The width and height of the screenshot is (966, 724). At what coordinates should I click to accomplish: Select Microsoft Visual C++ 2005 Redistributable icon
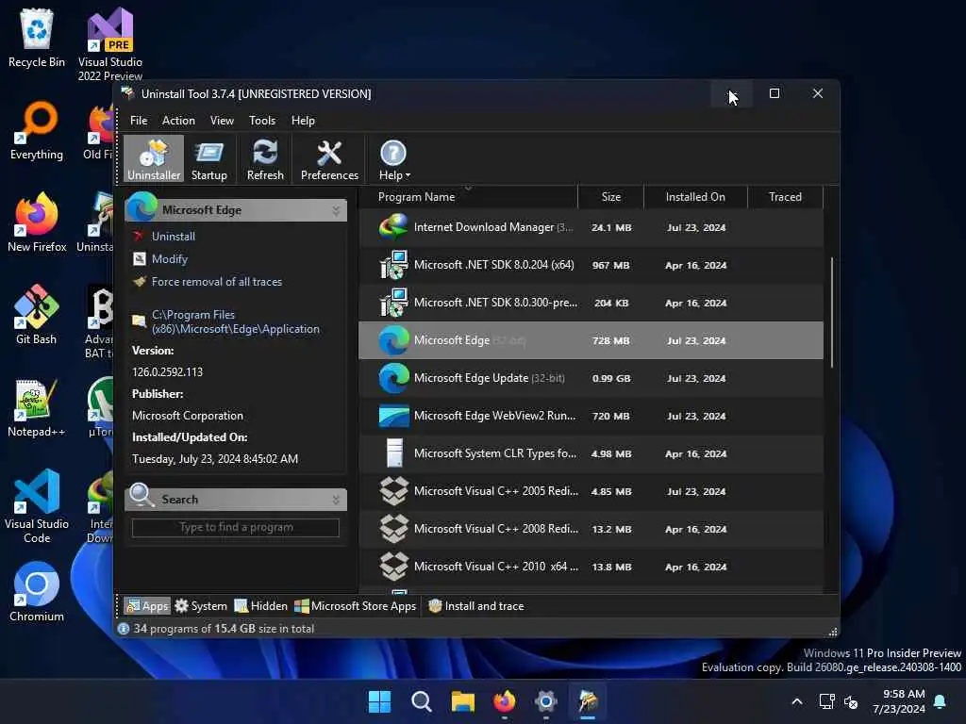click(393, 491)
